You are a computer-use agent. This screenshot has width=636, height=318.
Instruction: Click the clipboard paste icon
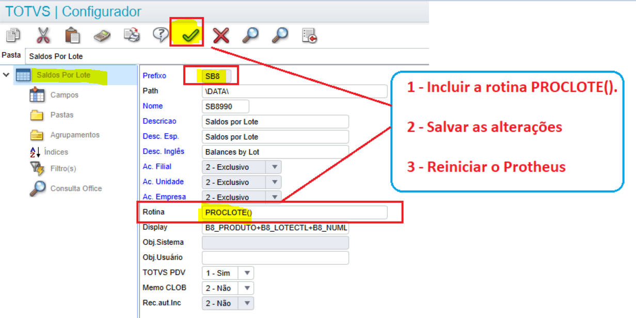[72, 36]
